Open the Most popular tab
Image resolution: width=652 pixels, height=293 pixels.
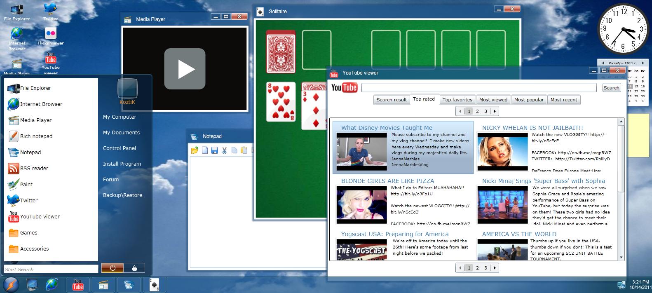[x=529, y=100]
